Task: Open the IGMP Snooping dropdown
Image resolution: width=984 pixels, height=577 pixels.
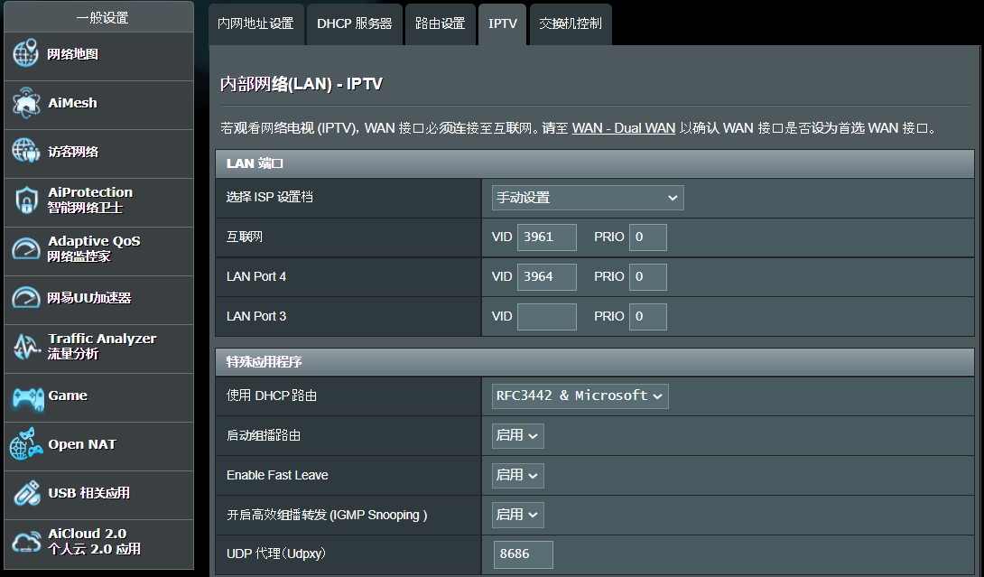Action: point(517,515)
